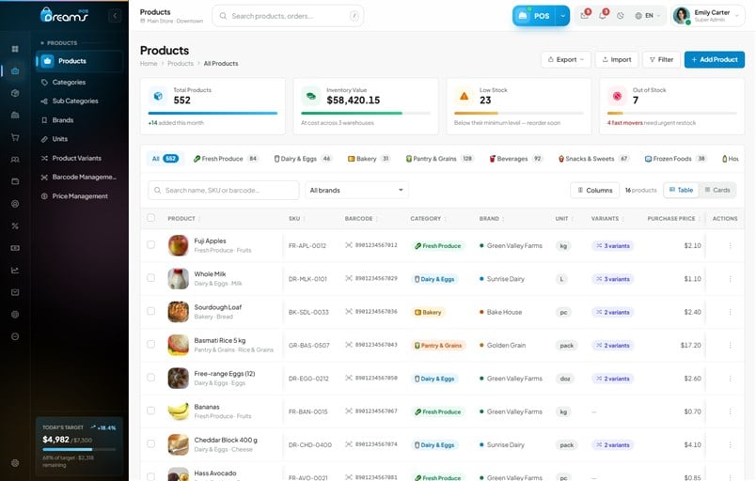Open Emily Carter profile menu
The height and width of the screenshot is (481, 756).
tap(707, 16)
